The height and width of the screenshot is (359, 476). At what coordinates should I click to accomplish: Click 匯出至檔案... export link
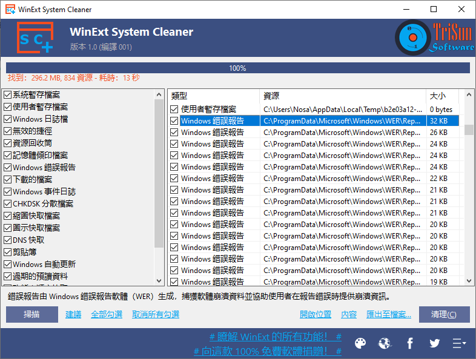coord(389,314)
